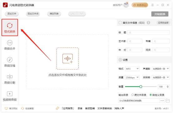Open the hamburger menu icon in title bar
173x113 pixels.
coord(152,5)
